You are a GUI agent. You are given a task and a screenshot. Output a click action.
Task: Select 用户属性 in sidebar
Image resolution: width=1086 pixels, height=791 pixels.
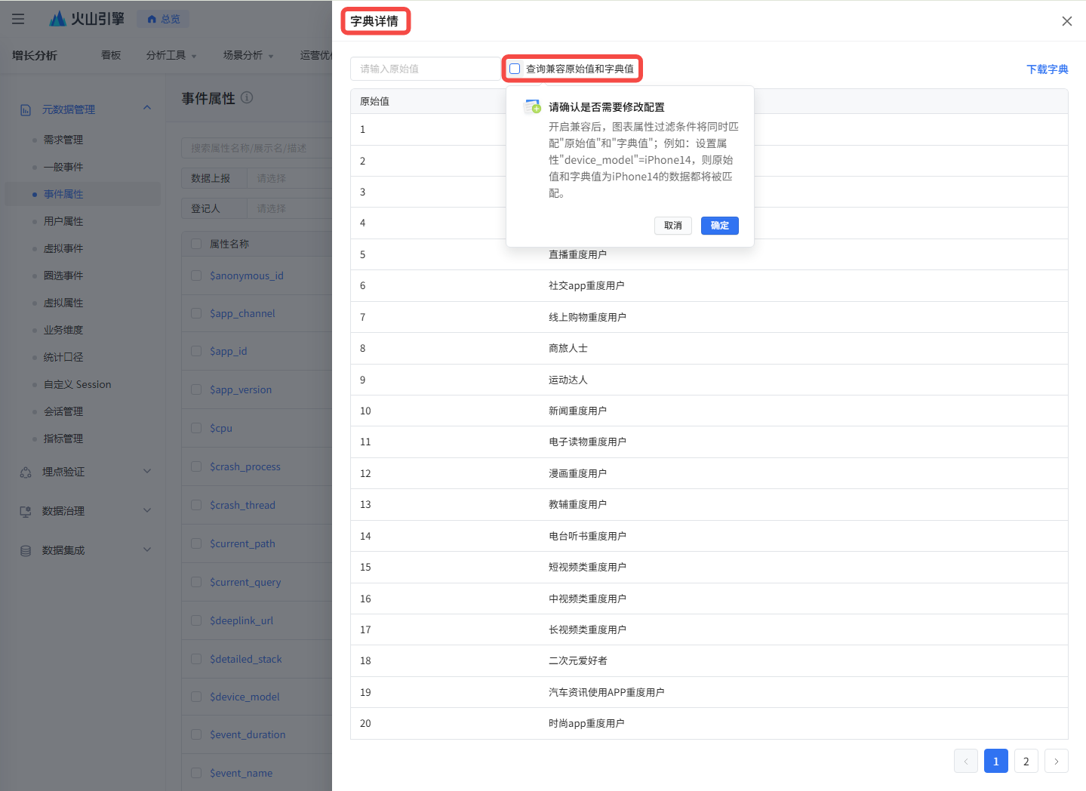coord(63,221)
